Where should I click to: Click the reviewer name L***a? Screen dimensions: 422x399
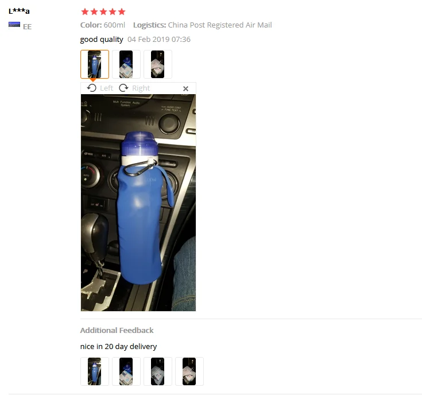click(x=19, y=11)
